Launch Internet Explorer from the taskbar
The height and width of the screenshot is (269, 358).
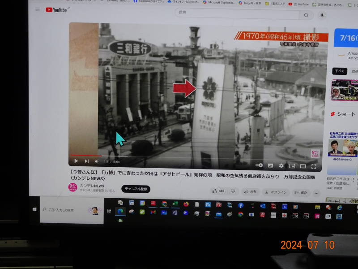340,208
